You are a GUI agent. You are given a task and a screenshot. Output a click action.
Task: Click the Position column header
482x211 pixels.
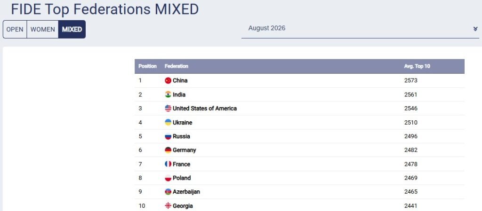(147, 66)
